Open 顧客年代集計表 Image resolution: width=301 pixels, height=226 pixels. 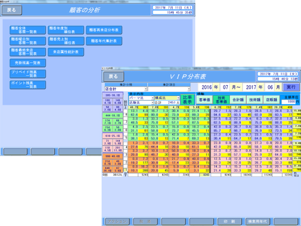(x=104, y=41)
